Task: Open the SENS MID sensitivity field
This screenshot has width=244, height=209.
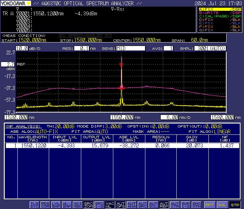Action: click(131, 48)
